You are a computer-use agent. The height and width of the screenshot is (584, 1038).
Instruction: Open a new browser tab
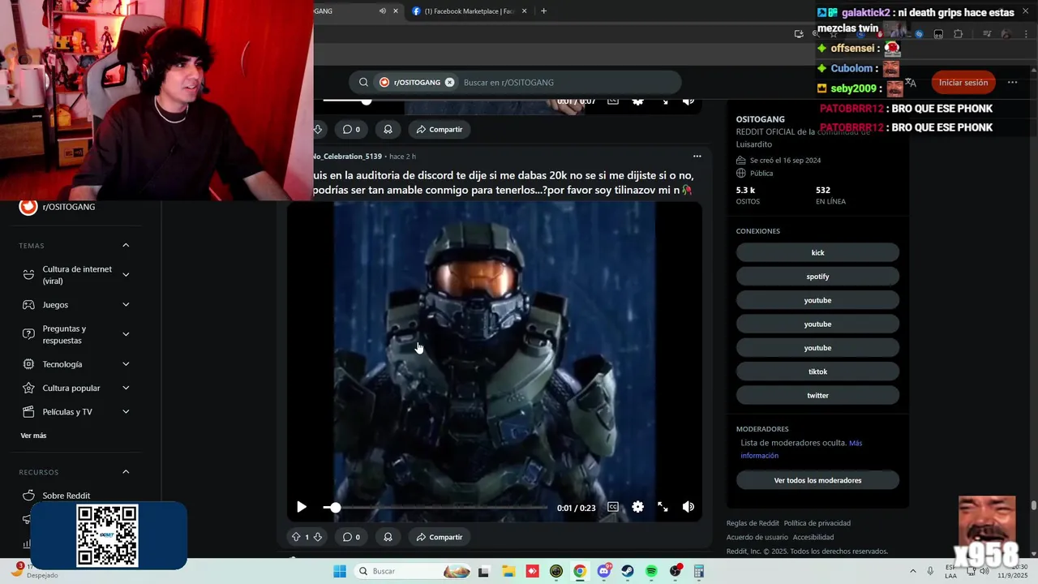[543, 11]
